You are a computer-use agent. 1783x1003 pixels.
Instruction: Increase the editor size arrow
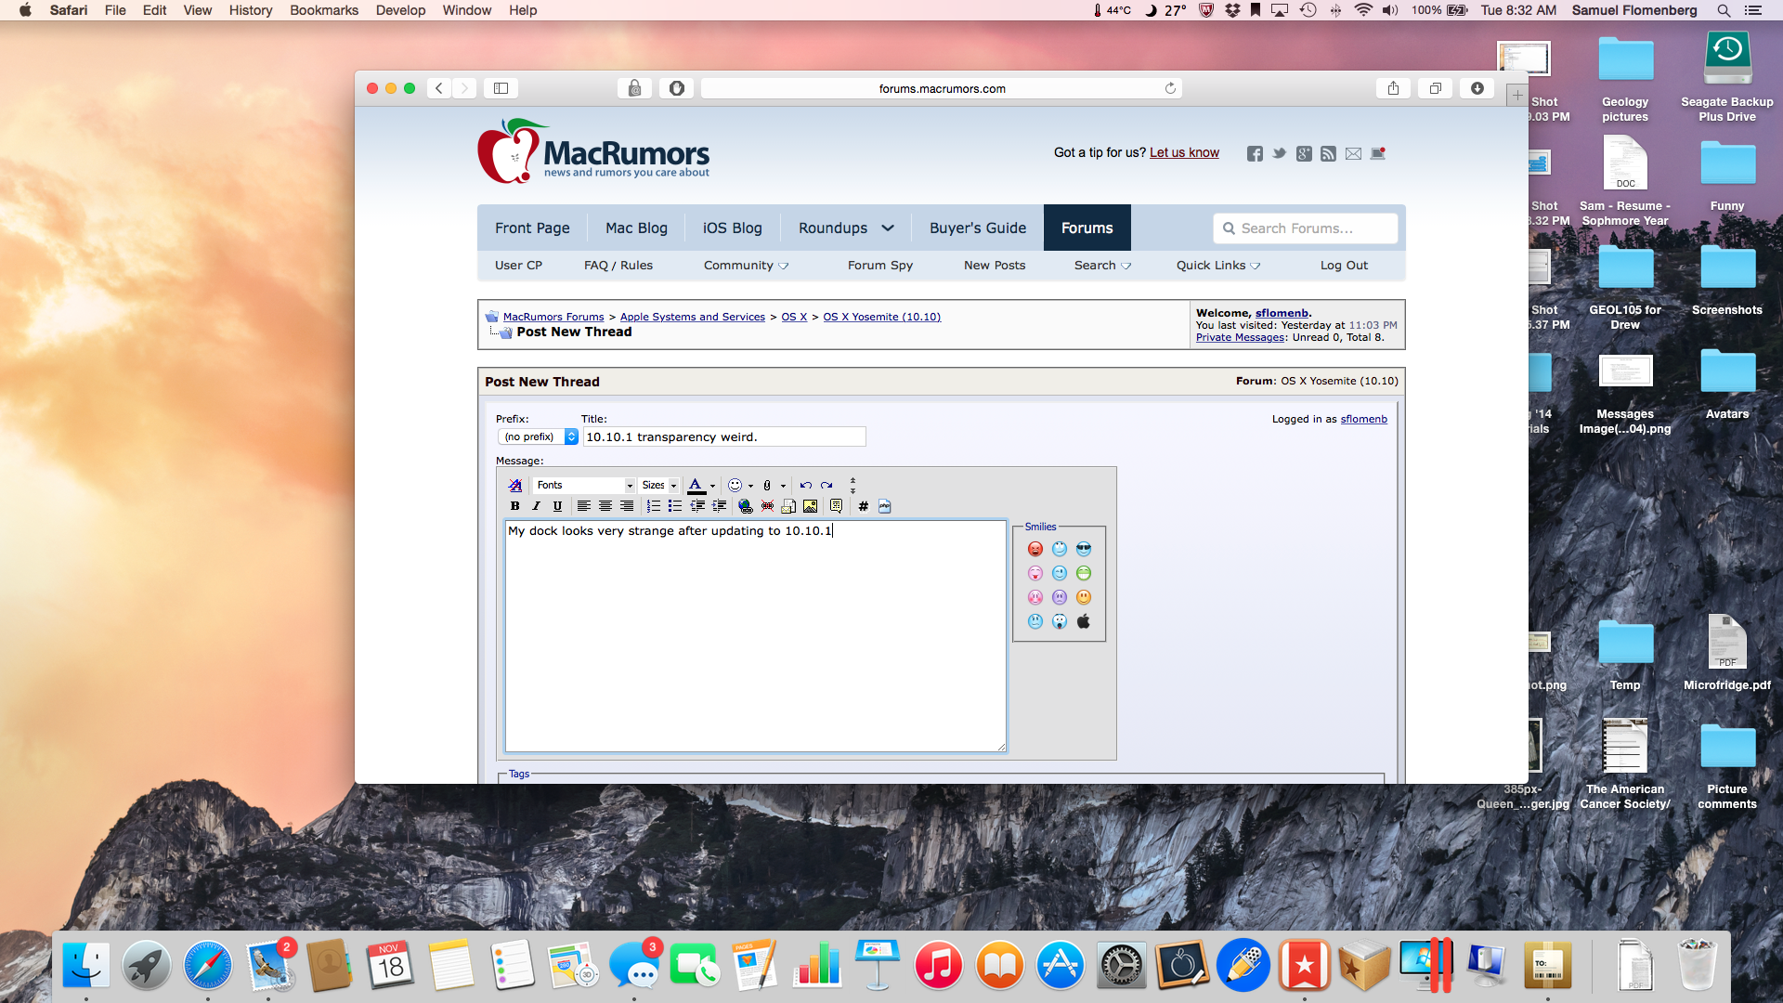(852, 489)
